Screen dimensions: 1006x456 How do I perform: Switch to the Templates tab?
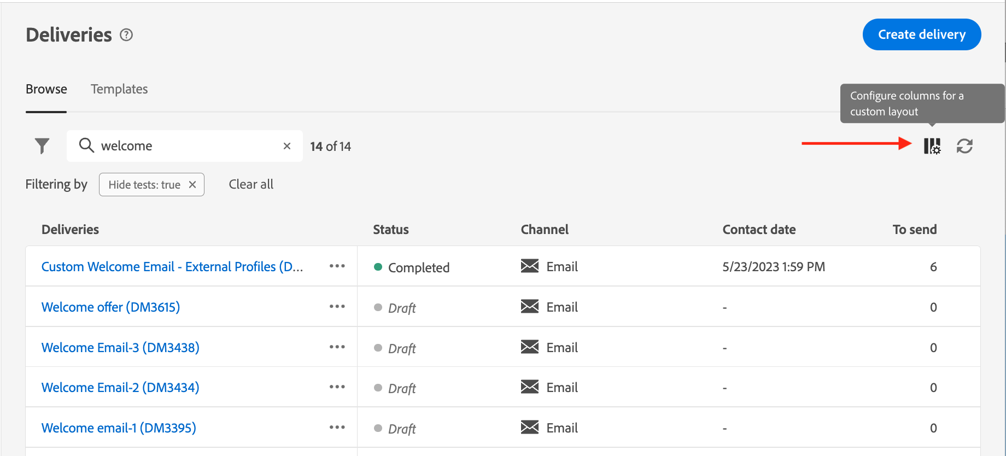119,89
